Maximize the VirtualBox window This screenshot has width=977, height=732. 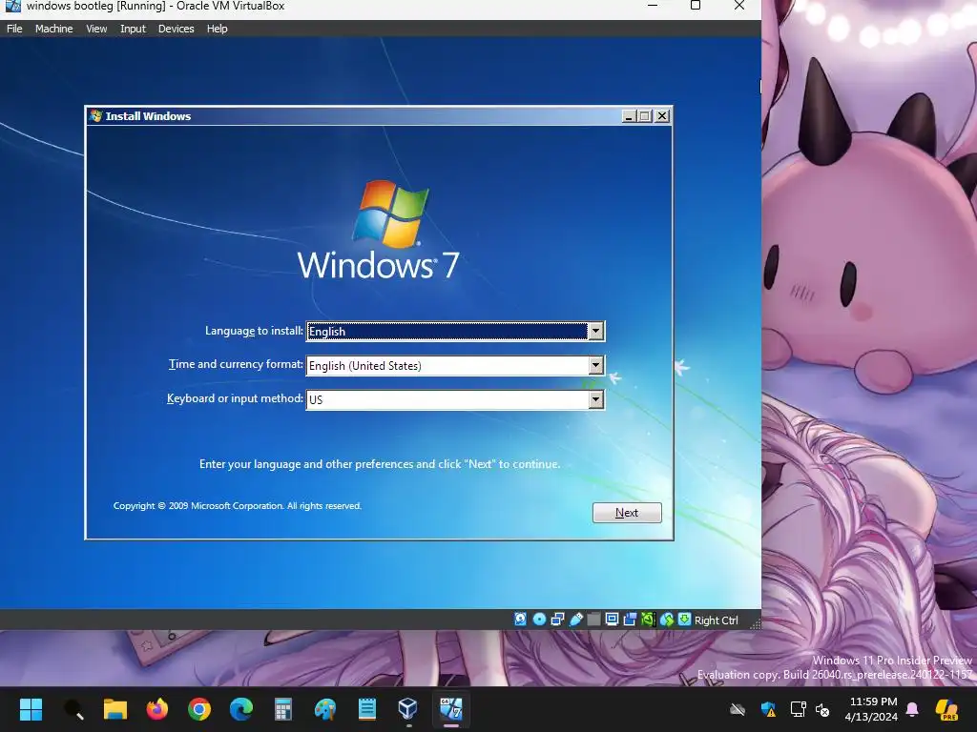point(696,6)
